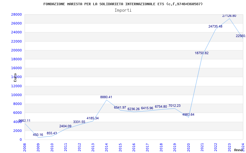The height and width of the screenshot is (153, 246).
Task: Click the x-axis year 2019
Action: click(175, 147)
